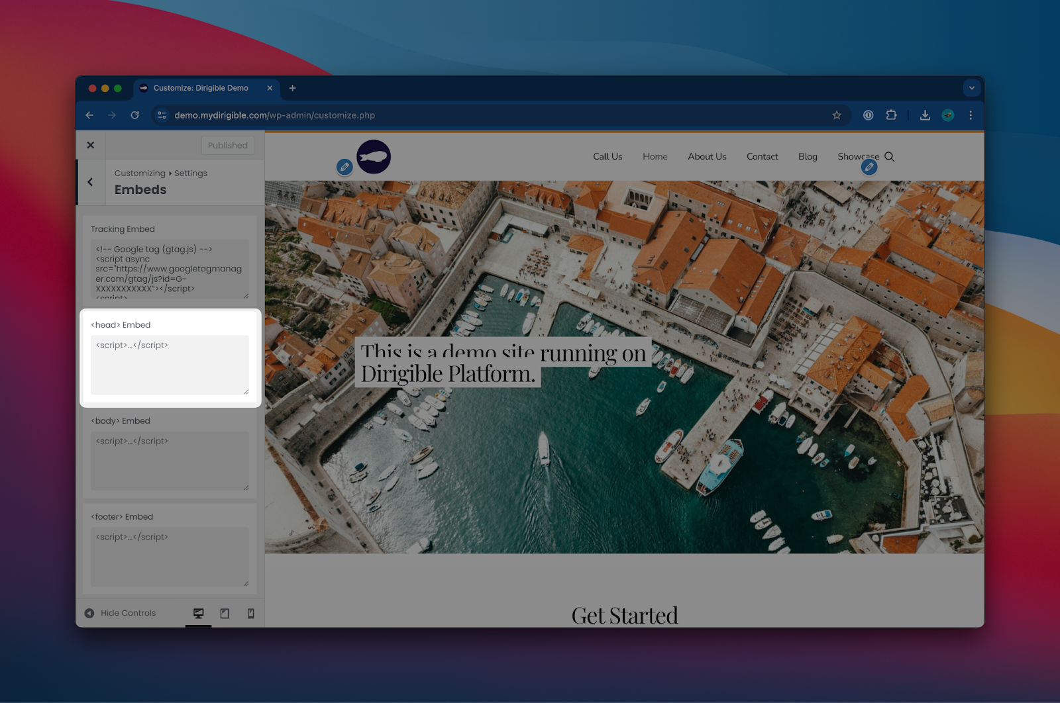1060x703 pixels.
Task: Open the Chrome three-dot menu
Action: pos(971,115)
